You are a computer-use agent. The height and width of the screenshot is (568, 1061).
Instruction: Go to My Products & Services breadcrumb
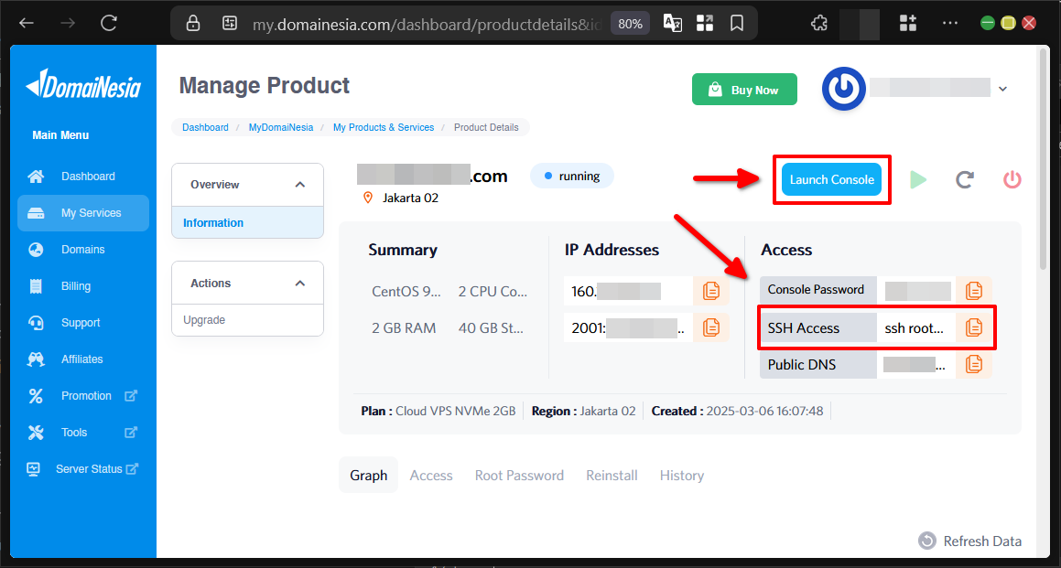384,127
